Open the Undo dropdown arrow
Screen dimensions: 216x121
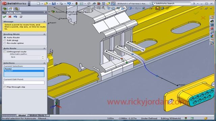pos(73,4)
